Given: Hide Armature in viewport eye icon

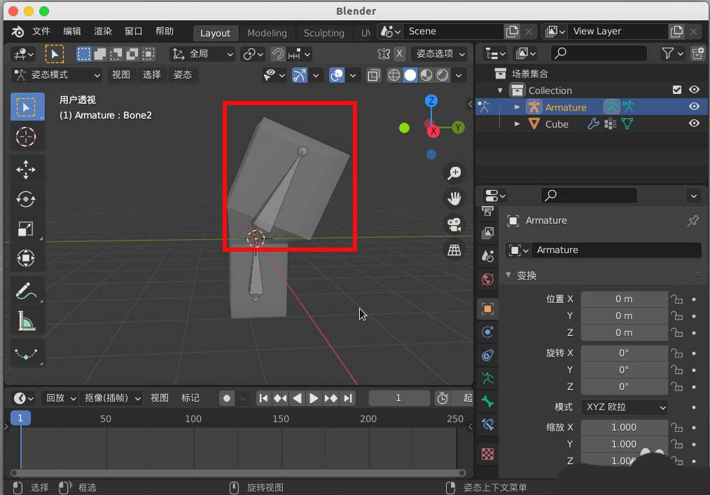Looking at the screenshot, I should [x=694, y=107].
